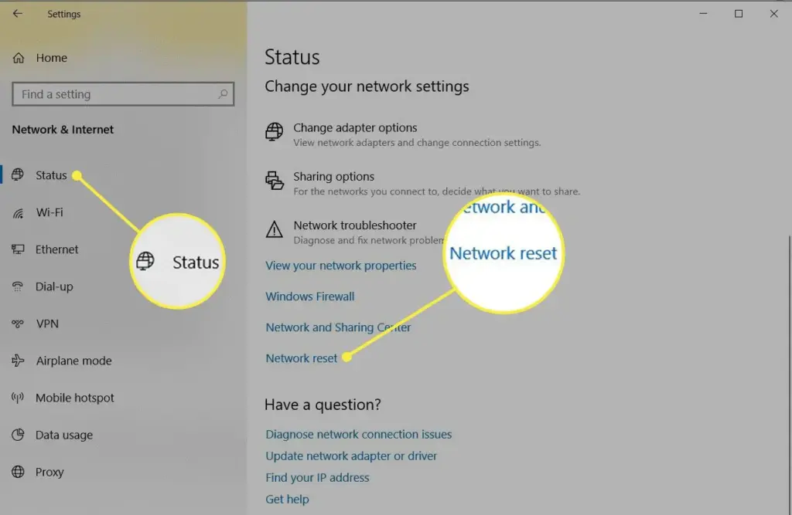Click the vertical scrollbar on right edge
The image size is (792, 515).
click(789, 374)
